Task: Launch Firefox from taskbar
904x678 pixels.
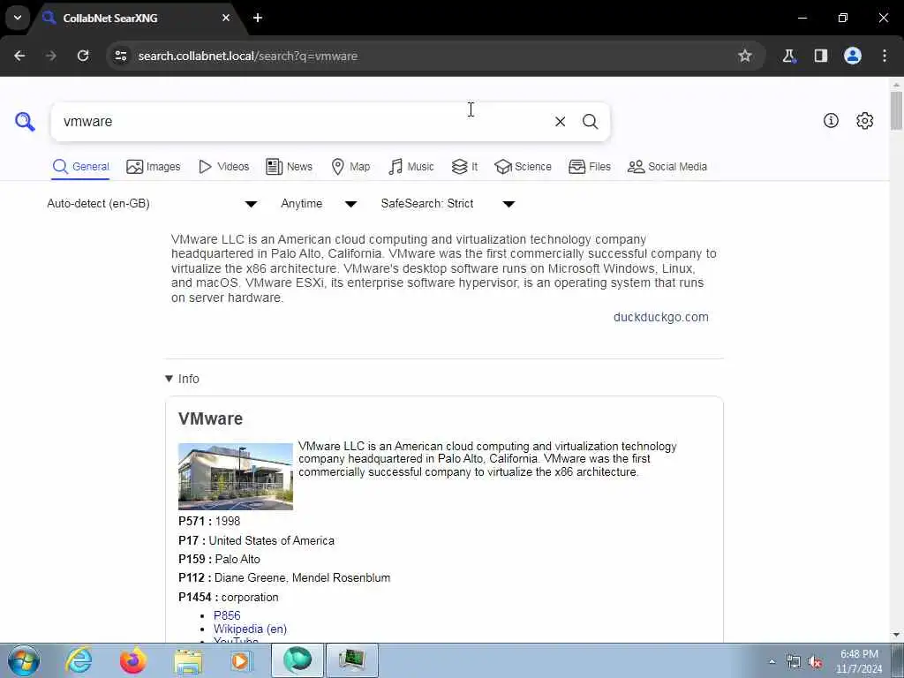Action: 132,660
